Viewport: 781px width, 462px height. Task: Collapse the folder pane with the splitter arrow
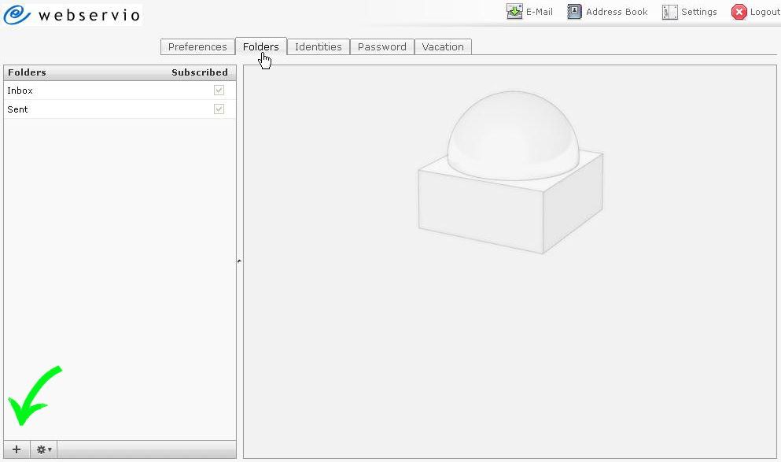(x=240, y=261)
